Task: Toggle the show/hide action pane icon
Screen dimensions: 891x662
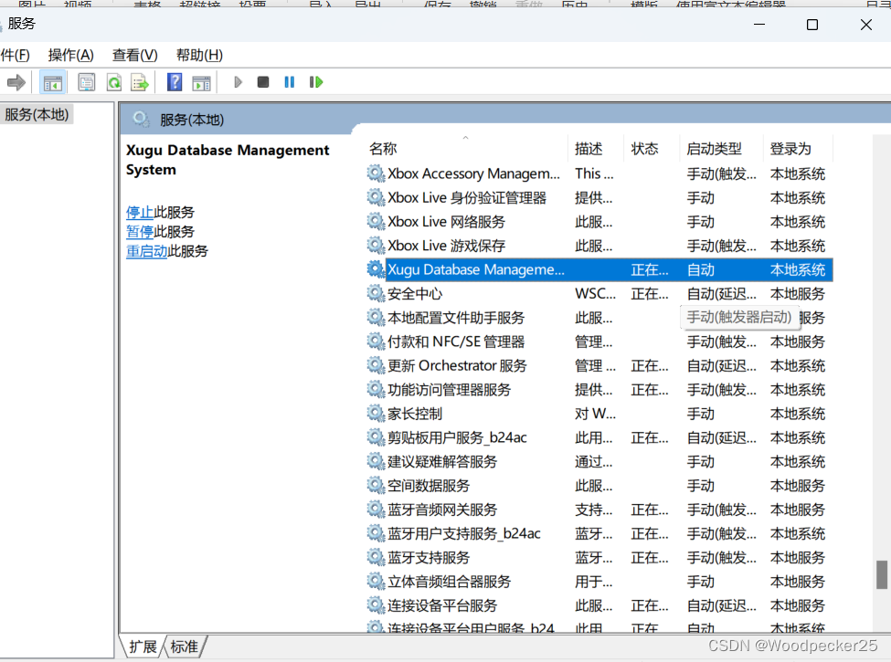Action: coord(201,83)
